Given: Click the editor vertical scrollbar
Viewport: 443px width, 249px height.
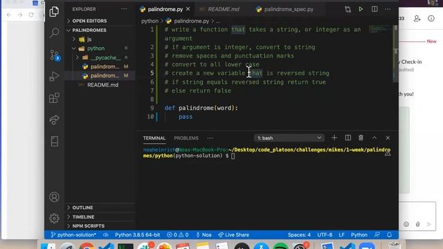Looking at the screenshot, I should tap(396, 54).
